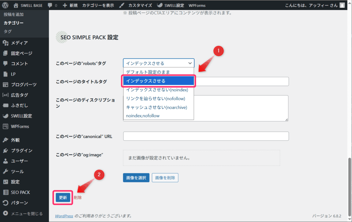Click the page vertical scrollbar
The width and height of the screenshot is (352, 222).
click(350, 187)
